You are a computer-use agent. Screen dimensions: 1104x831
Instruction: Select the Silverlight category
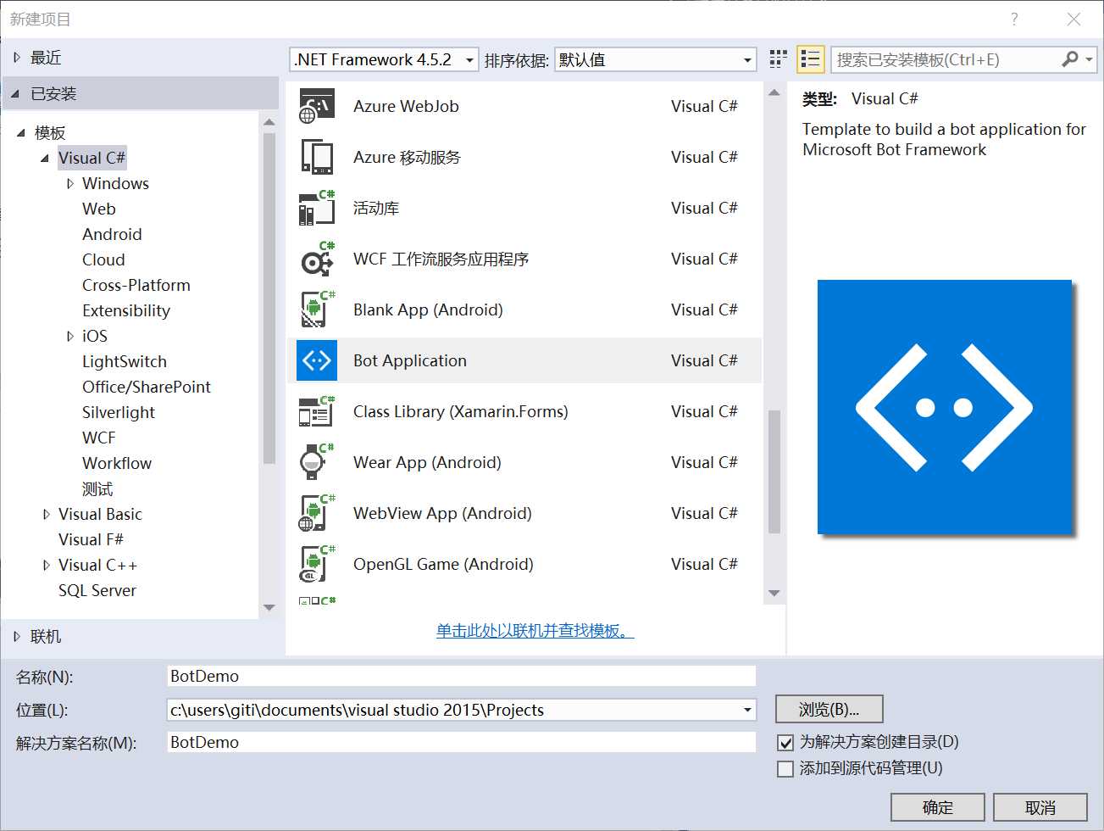click(x=119, y=412)
